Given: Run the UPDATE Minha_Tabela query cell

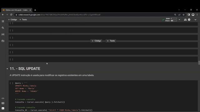Looking at the screenshot, I should 12,83.
